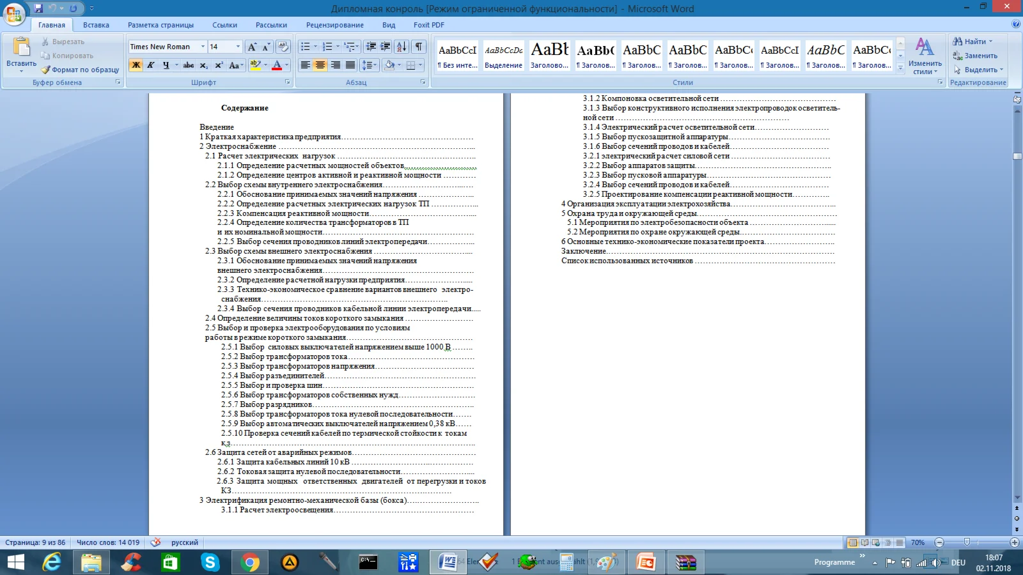Click the Cut (Вырезать) scissors button
The height and width of the screenshot is (575, 1023).
point(63,42)
